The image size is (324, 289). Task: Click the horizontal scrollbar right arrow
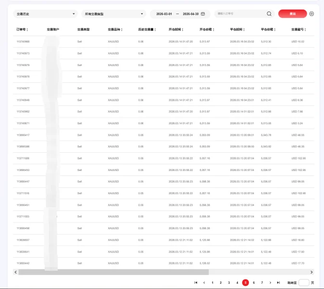click(312, 272)
